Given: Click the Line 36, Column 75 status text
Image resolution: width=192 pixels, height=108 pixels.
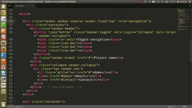Looking at the screenshot, I should (15, 107).
